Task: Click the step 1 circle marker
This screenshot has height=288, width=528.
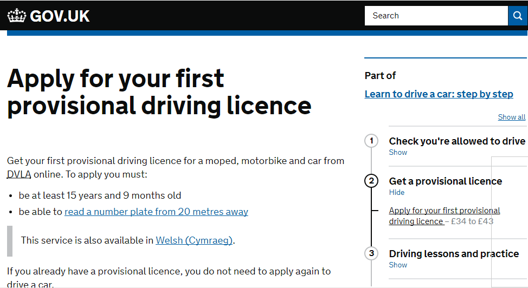Action: [x=371, y=141]
